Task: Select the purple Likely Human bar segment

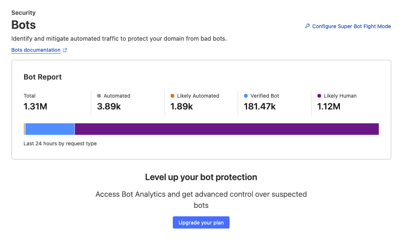Action: [227, 129]
